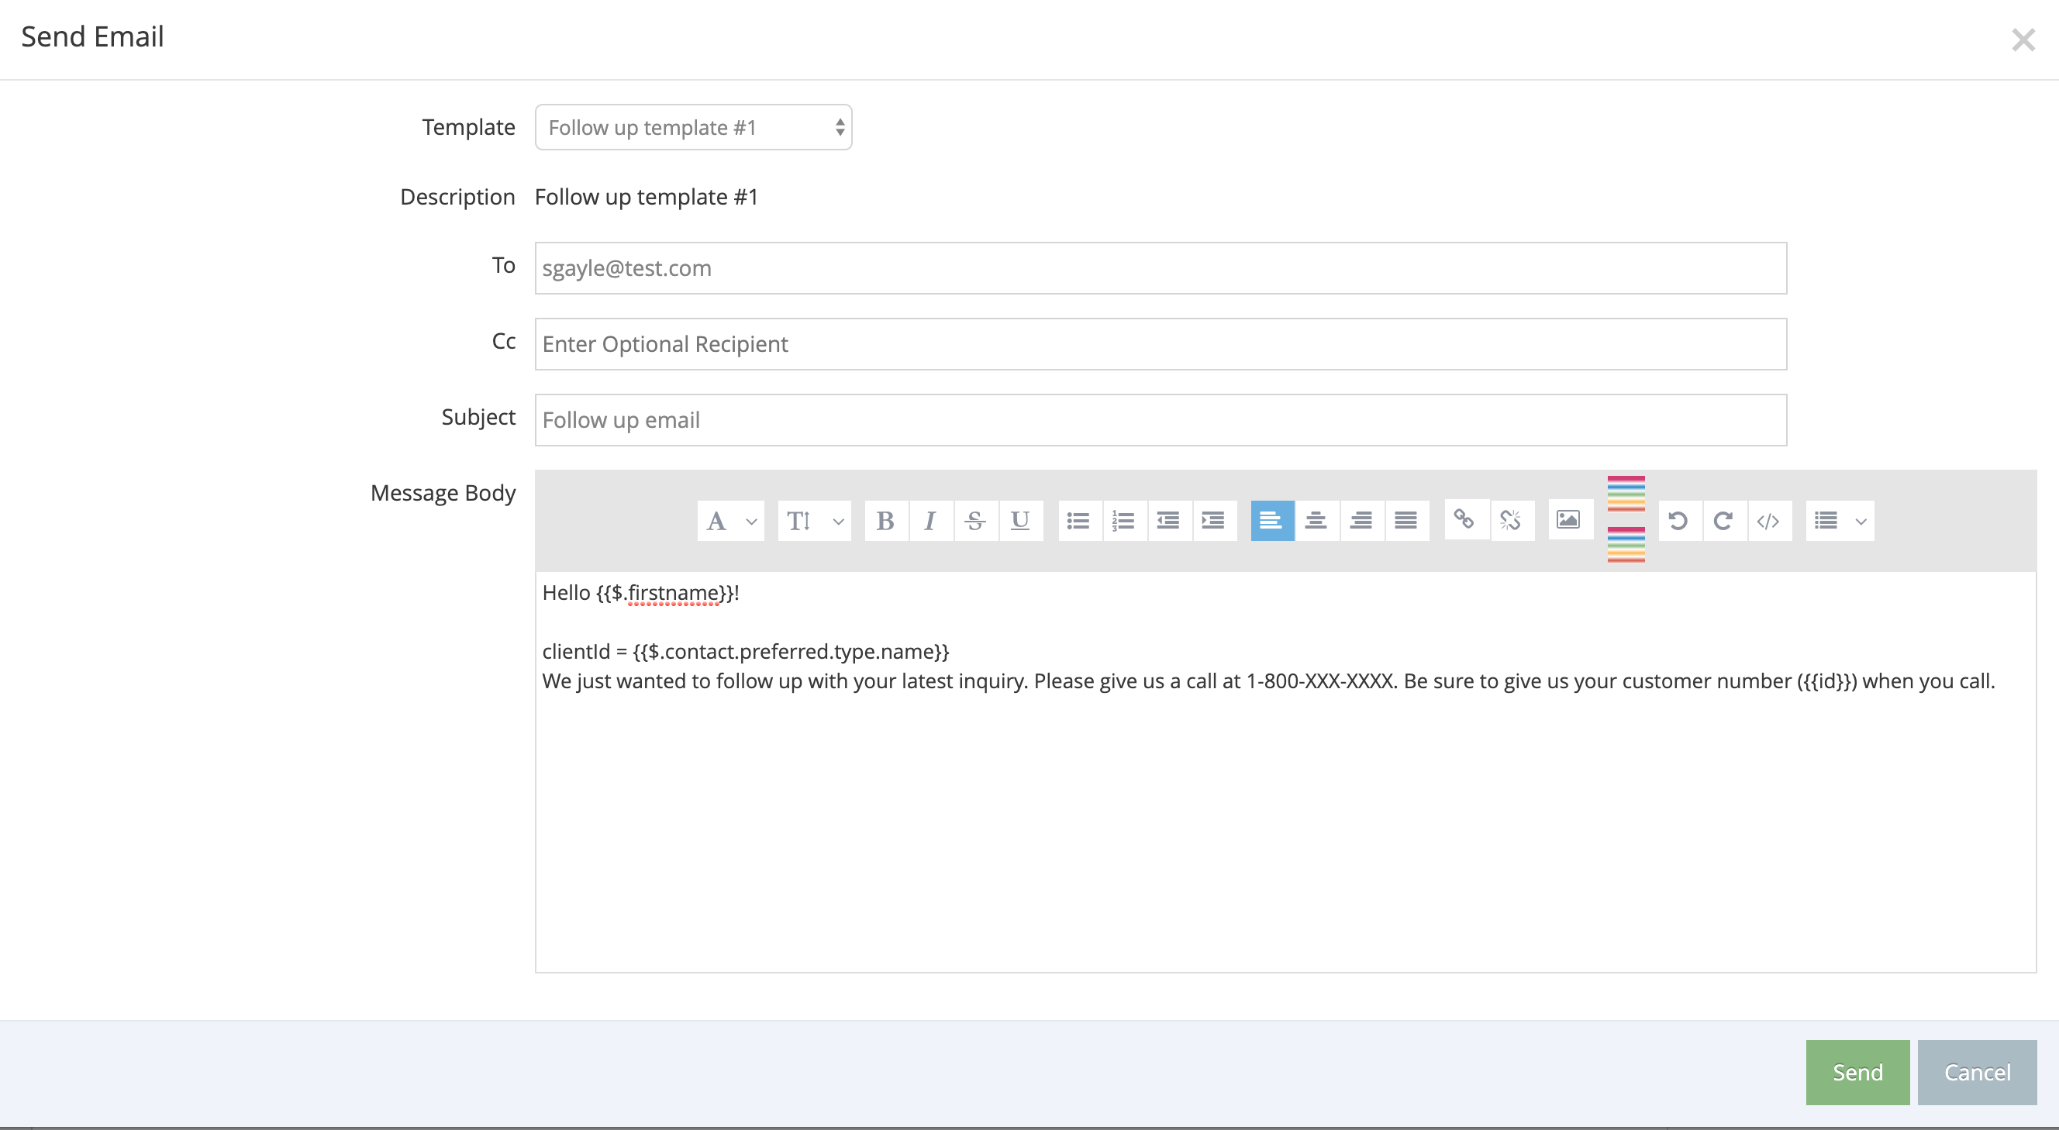
Task: Toggle italic text formatting
Action: pyautogui.click(x=929, y=521)
